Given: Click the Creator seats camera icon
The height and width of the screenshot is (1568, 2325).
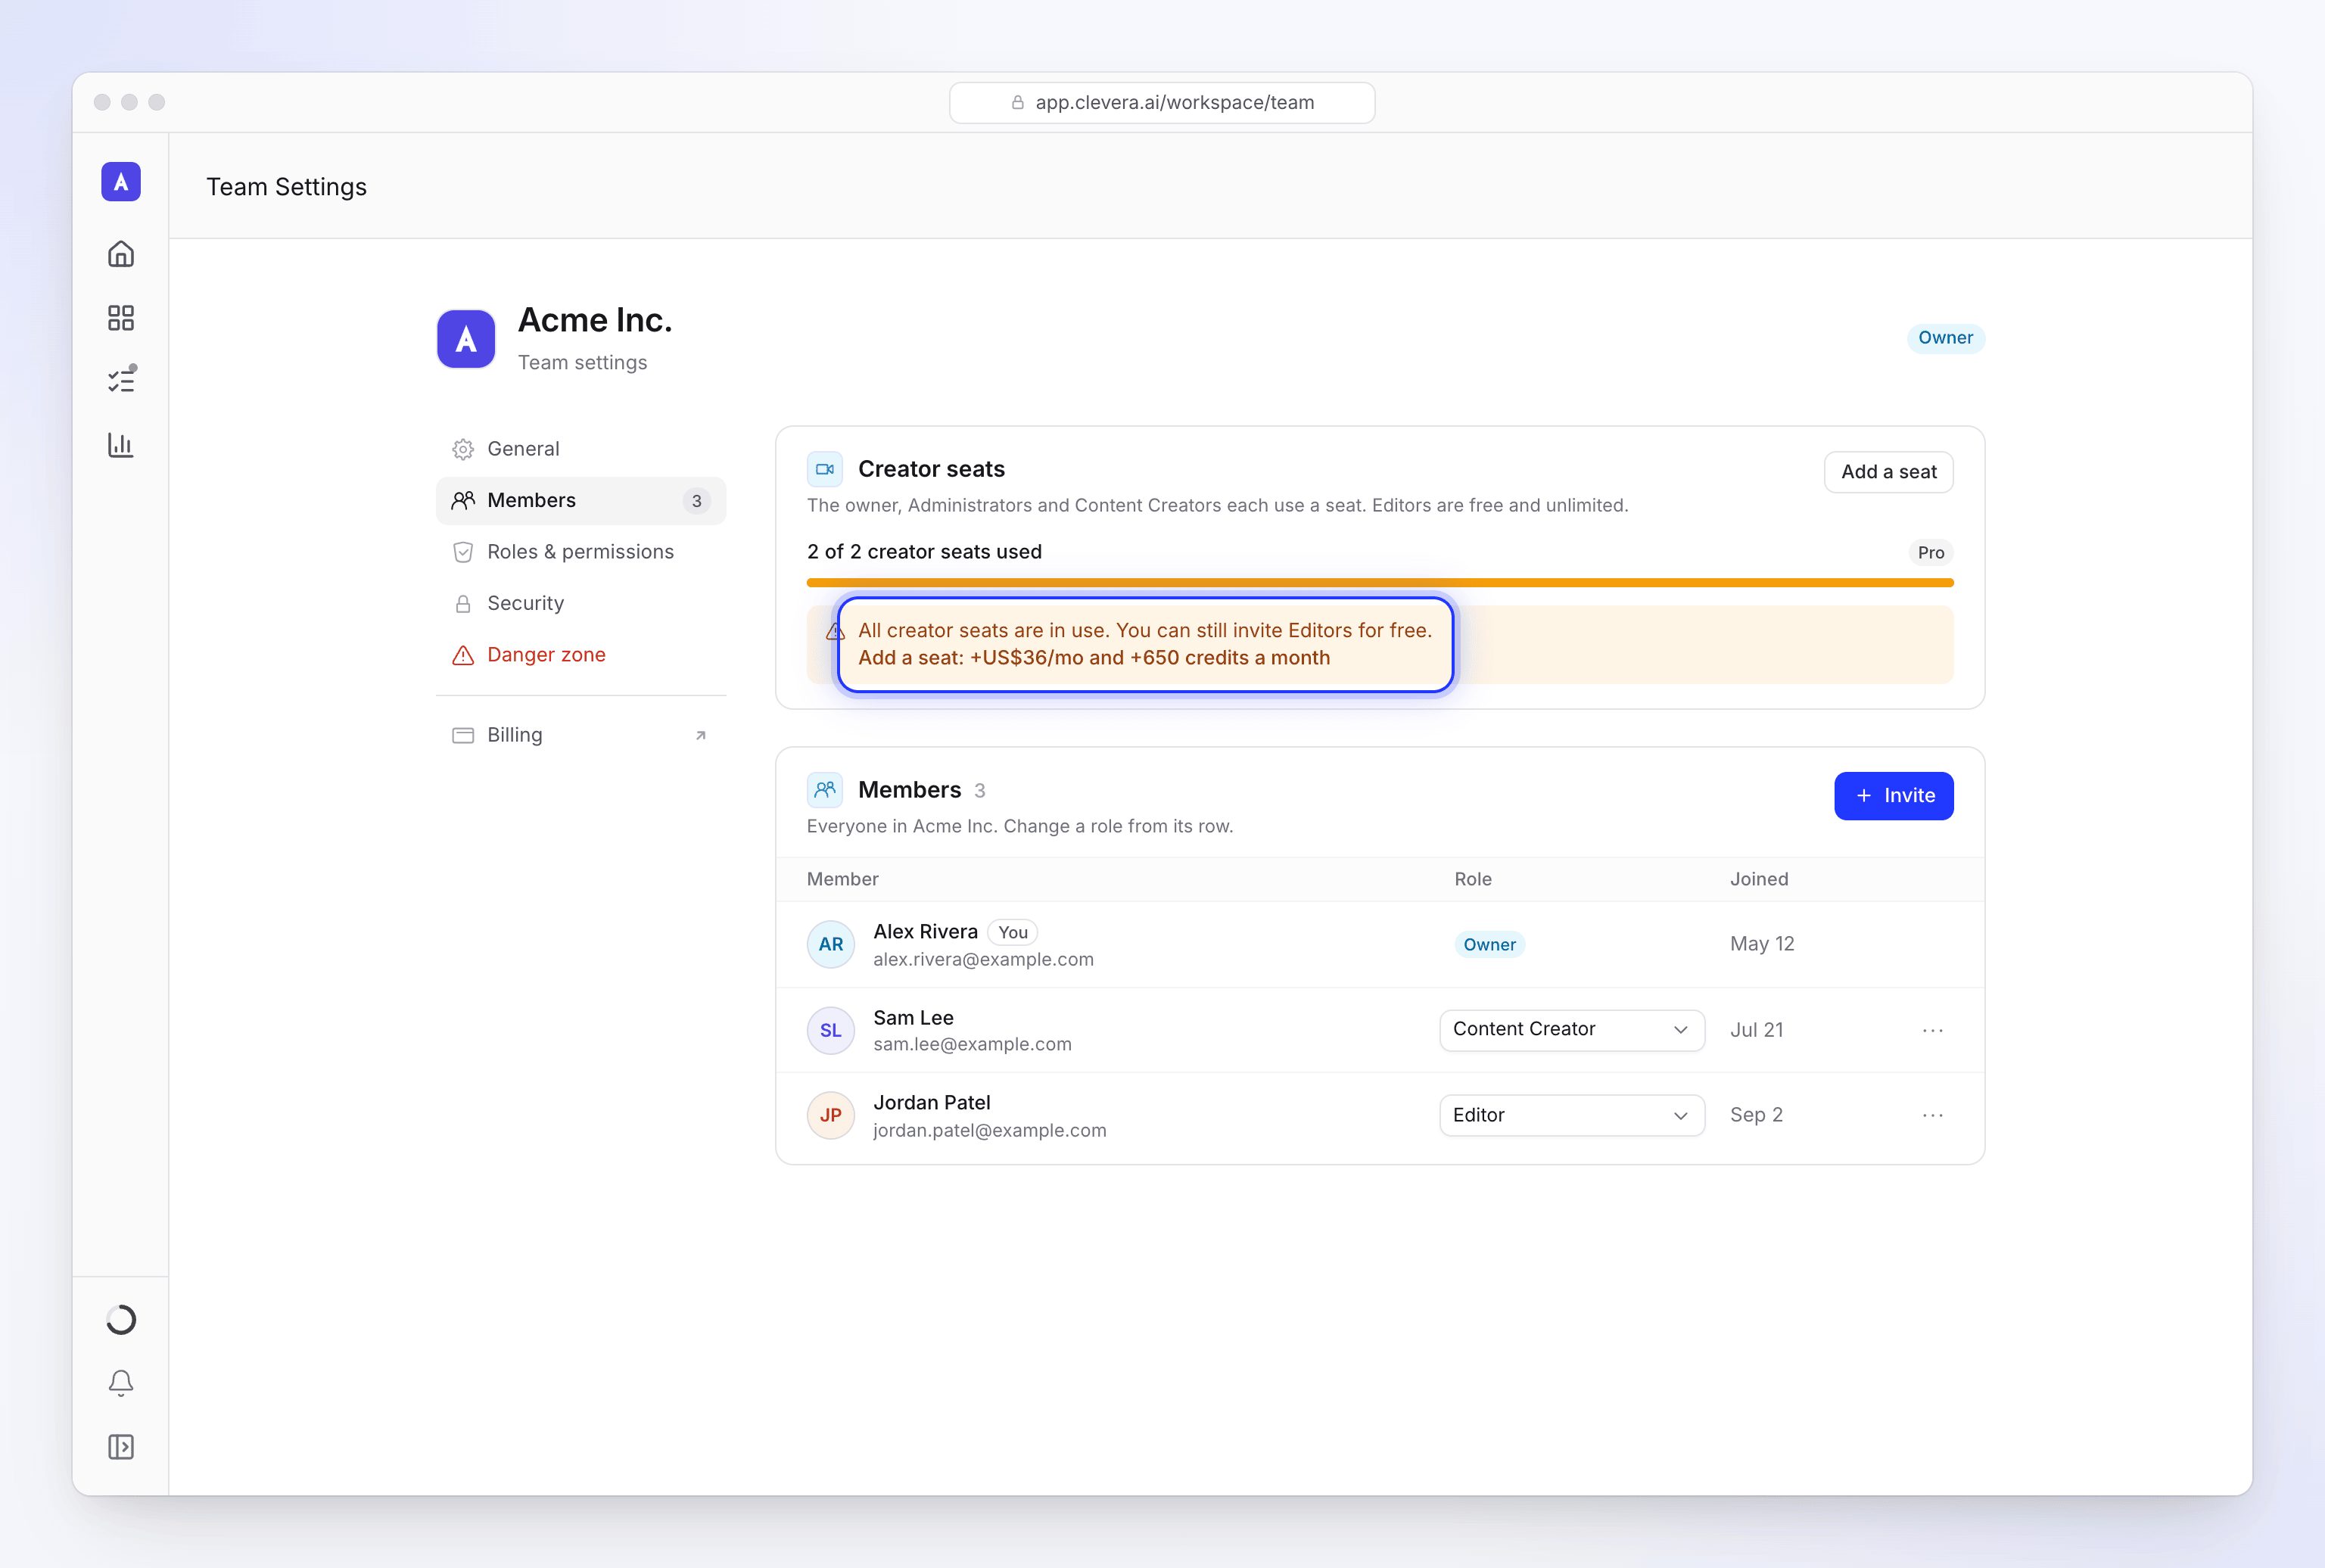Looking at the screenshot, I should pos(825,469).
